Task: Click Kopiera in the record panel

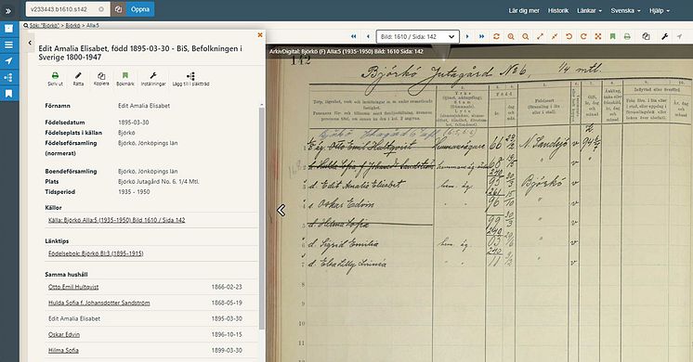Action: click(101, 79)
